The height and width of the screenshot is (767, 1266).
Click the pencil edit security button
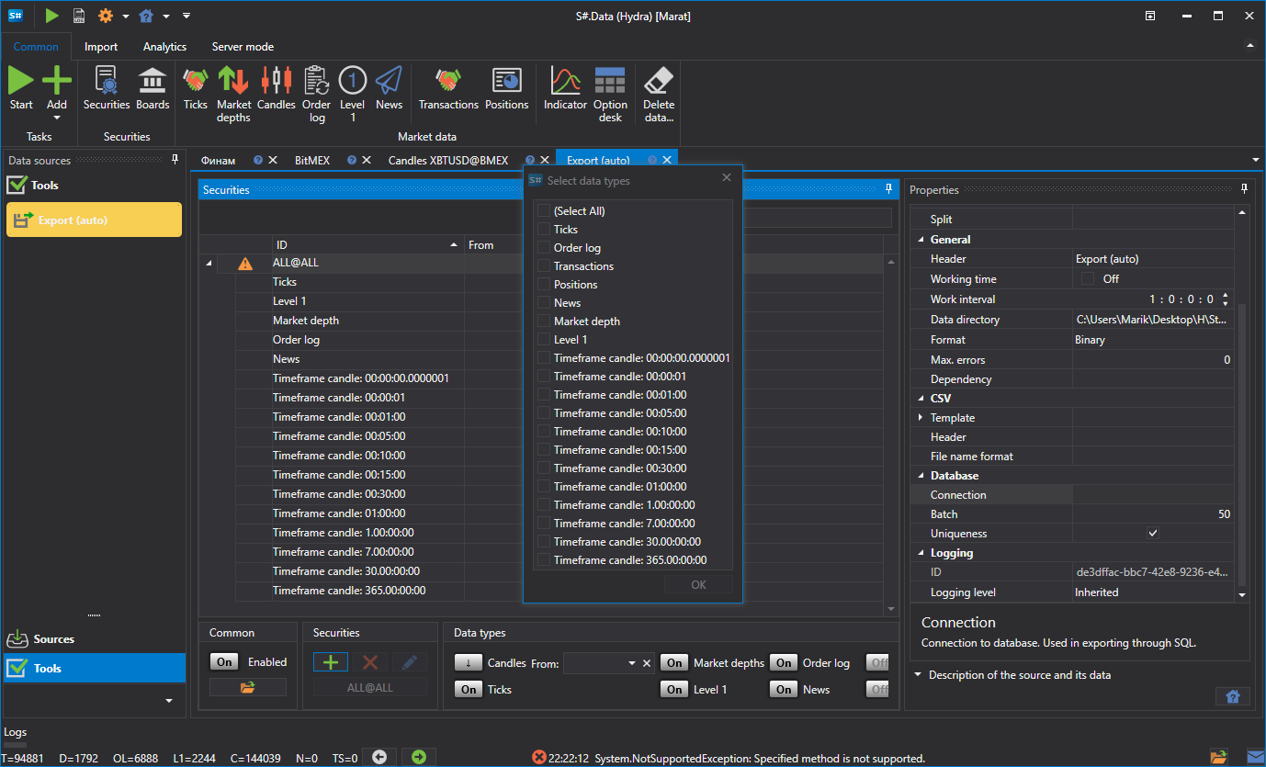(410, 662)
